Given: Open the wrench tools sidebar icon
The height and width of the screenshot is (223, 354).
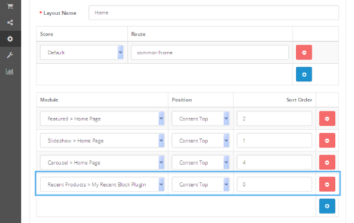Looking at the screenshot, I should pos(10,55).
